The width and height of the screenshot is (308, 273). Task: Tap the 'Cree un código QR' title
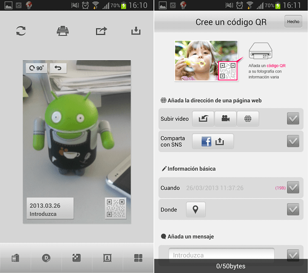click(231, 22)
